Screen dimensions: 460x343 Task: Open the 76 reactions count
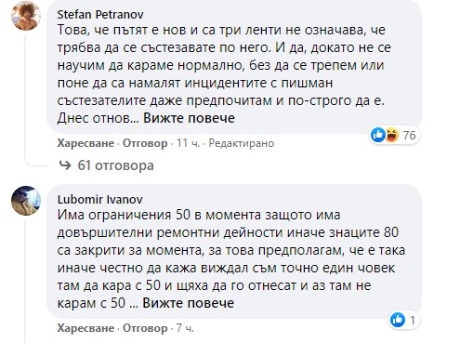[409, 135]
